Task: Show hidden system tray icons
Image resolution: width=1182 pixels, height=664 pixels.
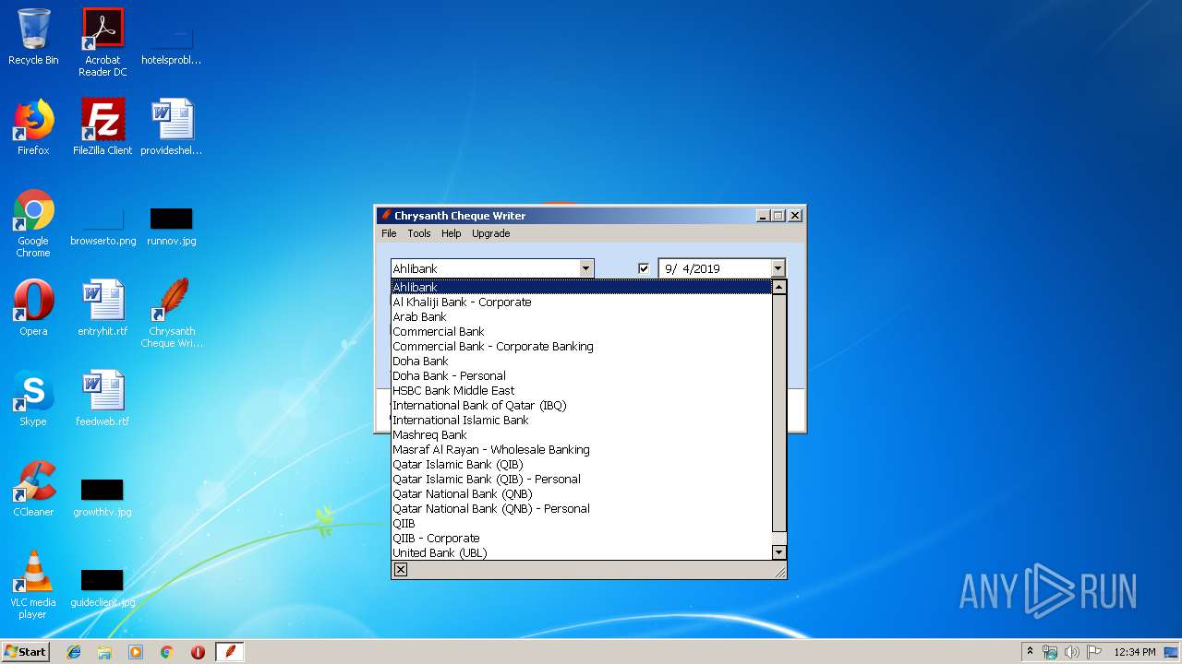Action: (1030, 652)
